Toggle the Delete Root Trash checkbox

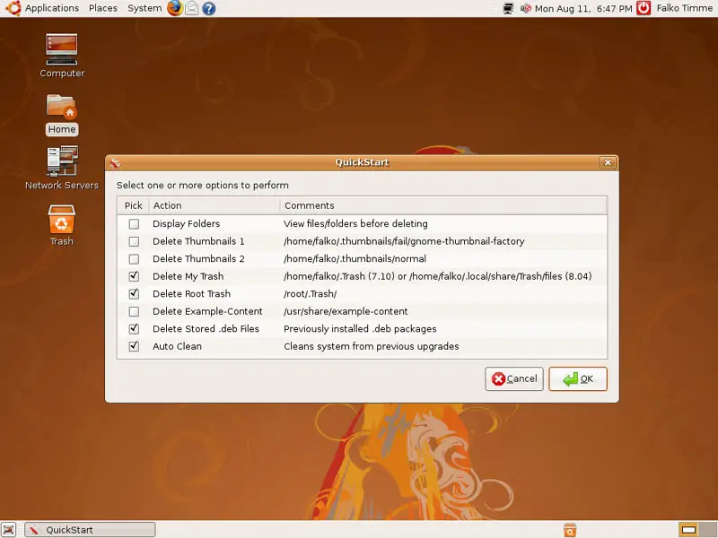pyautogui.click(x=134, y=294)
